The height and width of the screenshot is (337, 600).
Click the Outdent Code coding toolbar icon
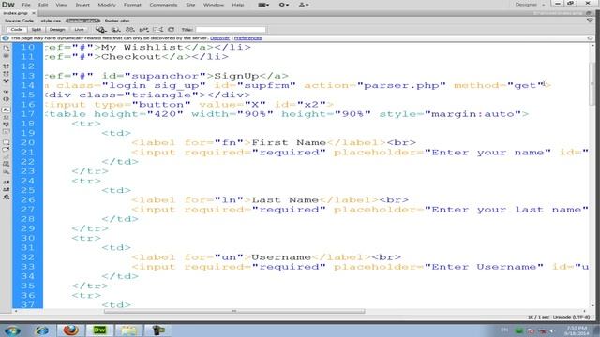(7, 189)
